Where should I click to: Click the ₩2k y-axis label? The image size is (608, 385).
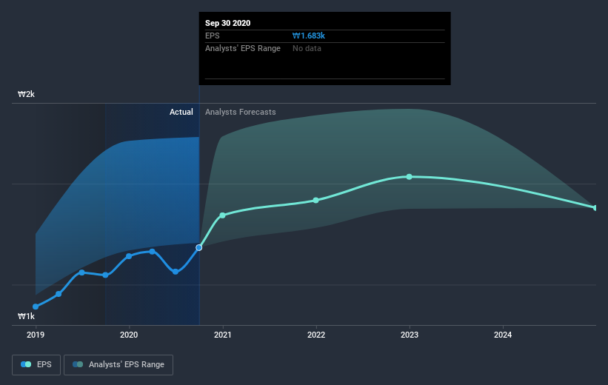pyautogui.click(x=27, y=94)
